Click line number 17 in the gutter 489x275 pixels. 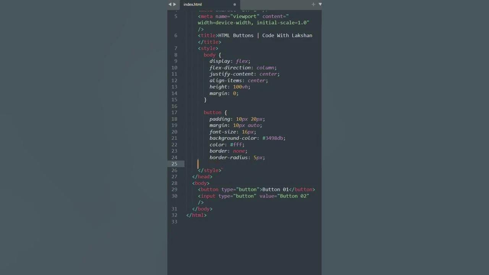174,113
